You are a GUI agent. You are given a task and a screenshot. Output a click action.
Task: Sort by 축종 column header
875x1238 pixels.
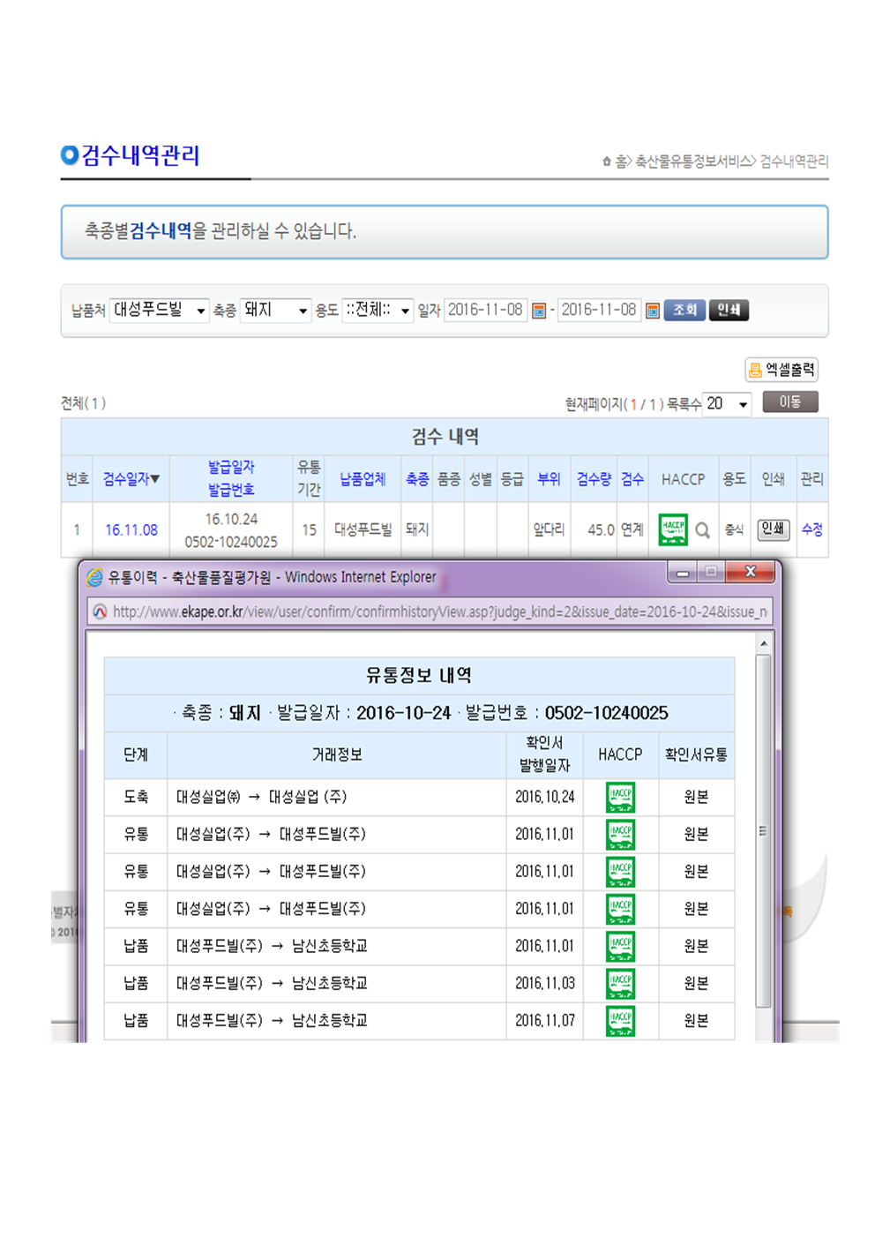pos(417,479)
